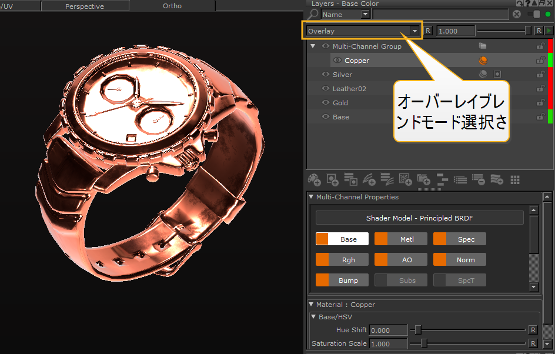Image resolution: width=555 pixels, height=354 pixels.
Task: Collapse the Multi-Channel Group layer
Action: click(x=313, y=46)
